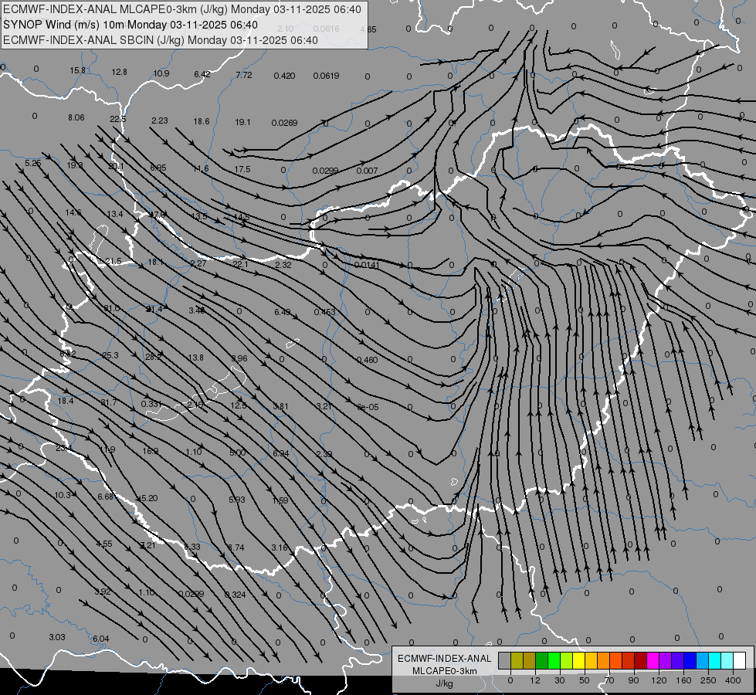The image size is (756, 695).
Task: Click the map value '0.331'
Action: point(151,403)
